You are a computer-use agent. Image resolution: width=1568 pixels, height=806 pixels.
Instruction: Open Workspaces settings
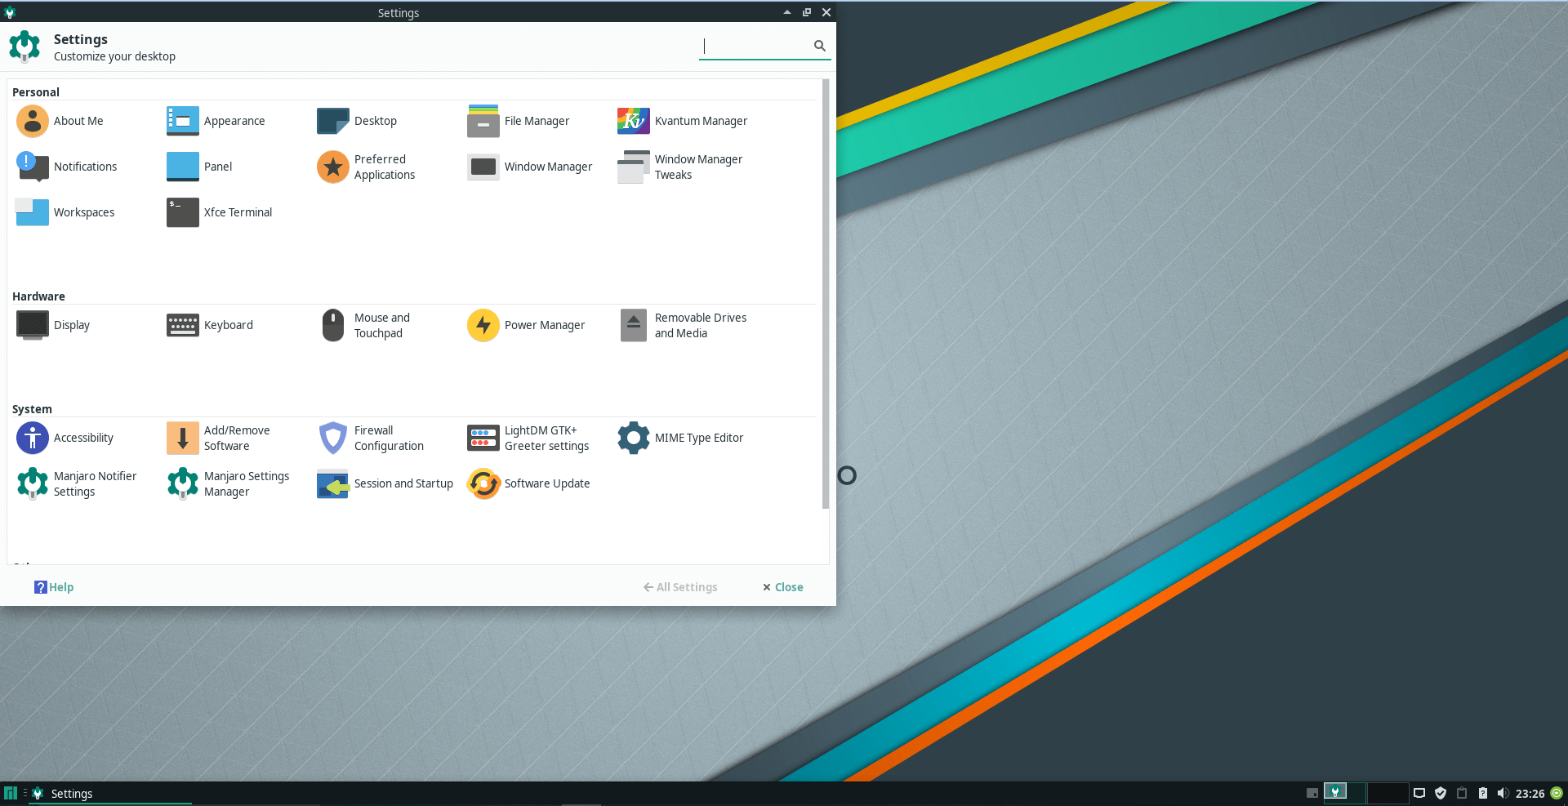(65, 212)
